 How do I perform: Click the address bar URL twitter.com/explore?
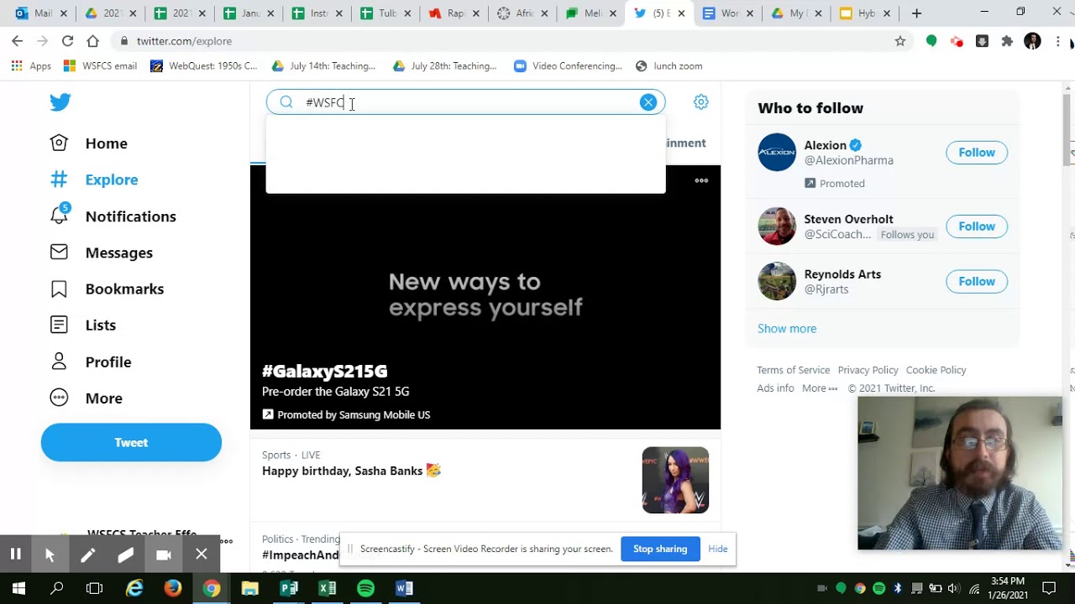(184, 41)
